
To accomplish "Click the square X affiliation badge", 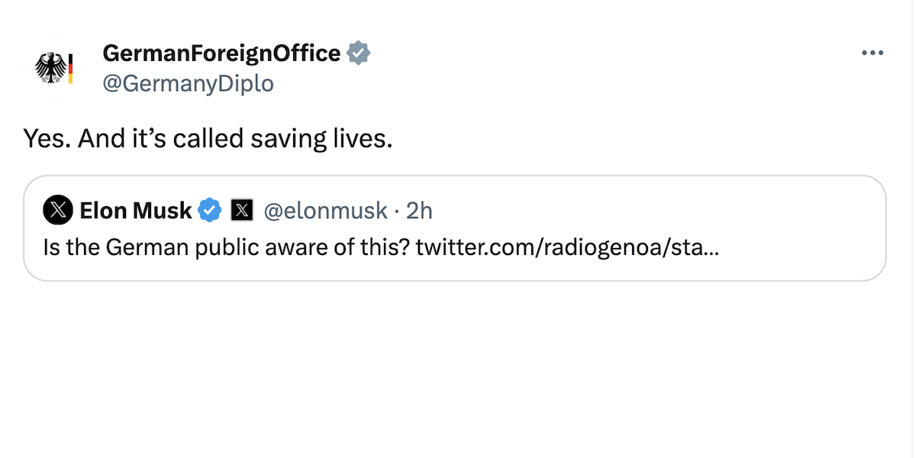I will (241, 210).
